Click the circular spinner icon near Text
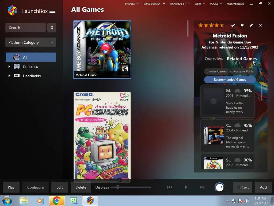 pyautogui.click(x=219, y=187)
